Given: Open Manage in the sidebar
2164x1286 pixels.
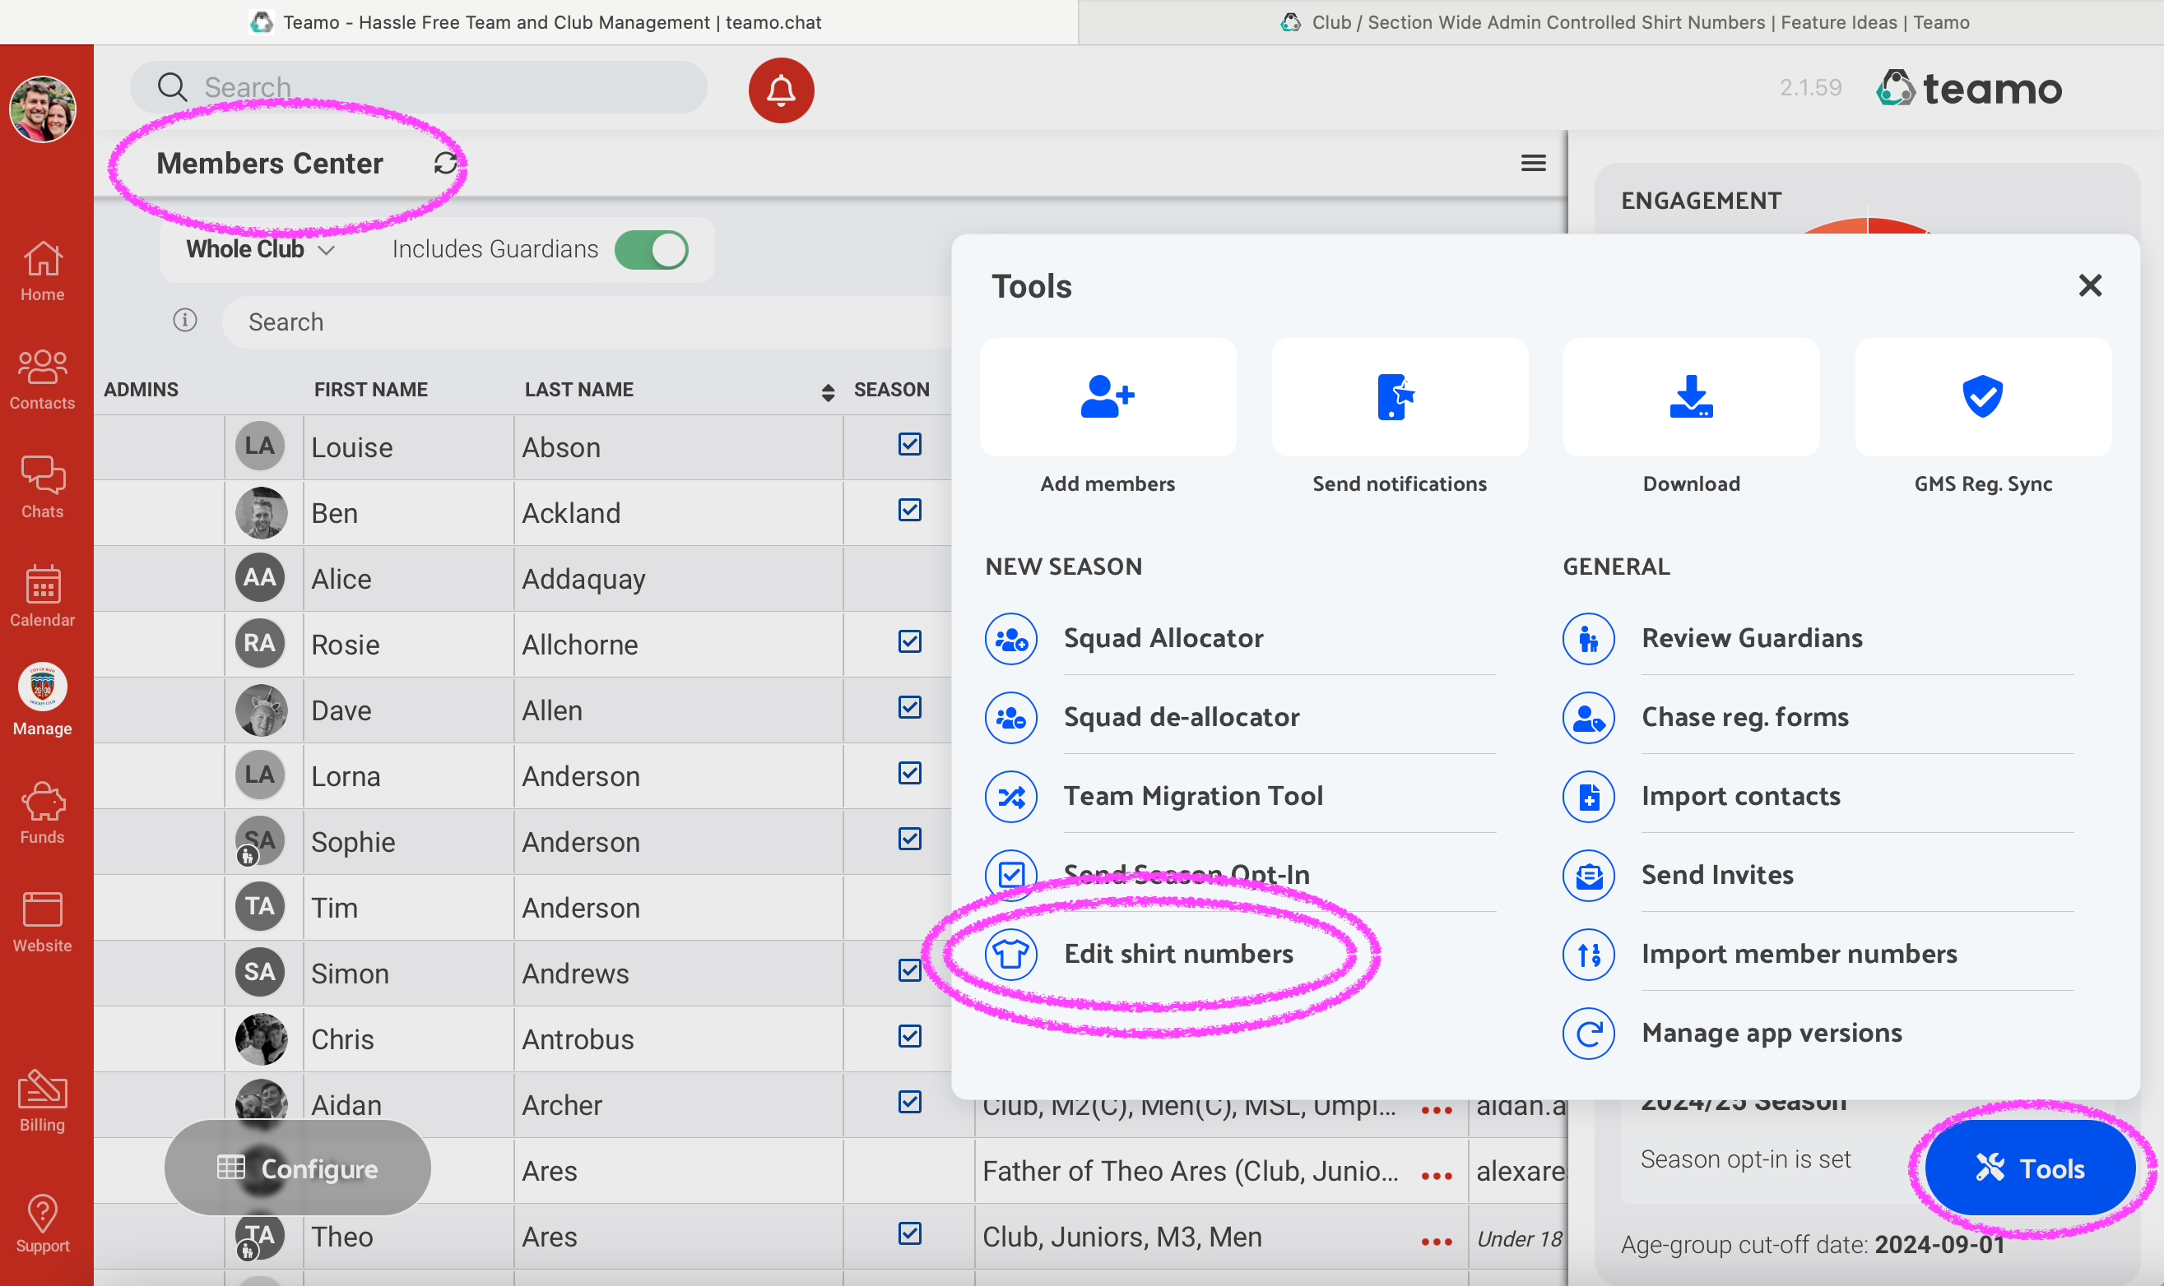Looking at the screenshot, I should tap(43, 701).
